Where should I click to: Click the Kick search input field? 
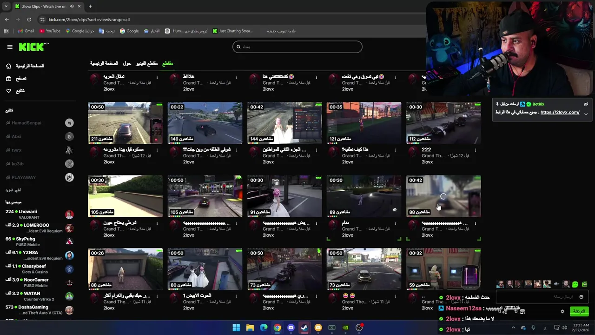coord(297,47)
